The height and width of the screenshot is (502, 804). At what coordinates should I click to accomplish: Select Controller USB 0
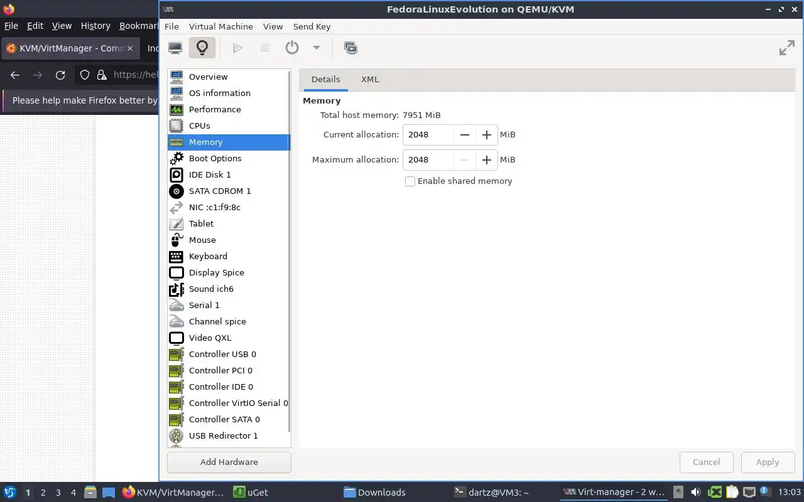click(x=229, y=354)
